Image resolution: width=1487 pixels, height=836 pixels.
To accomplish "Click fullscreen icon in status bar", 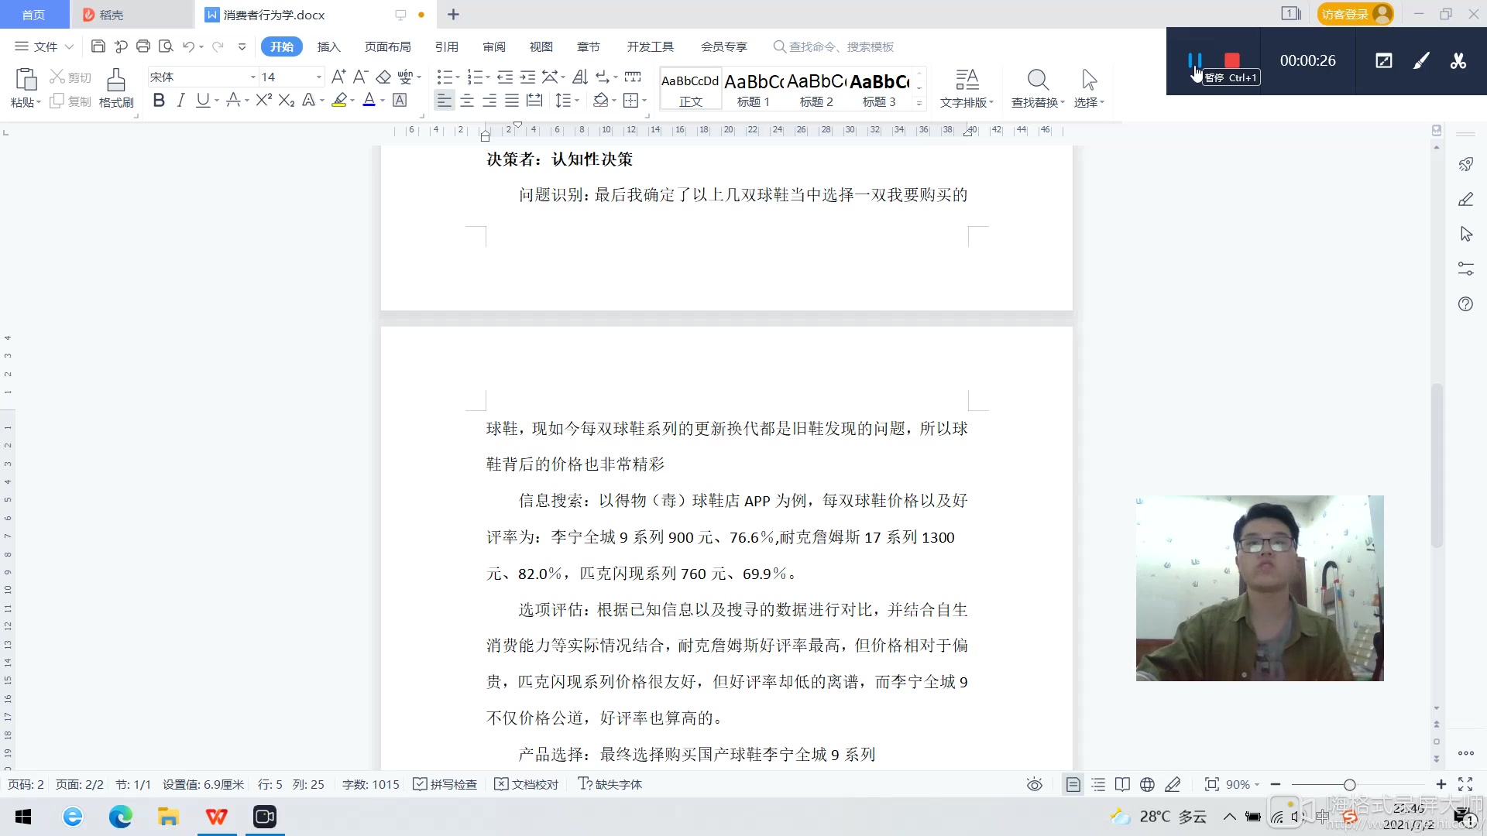I will 1465,784.
